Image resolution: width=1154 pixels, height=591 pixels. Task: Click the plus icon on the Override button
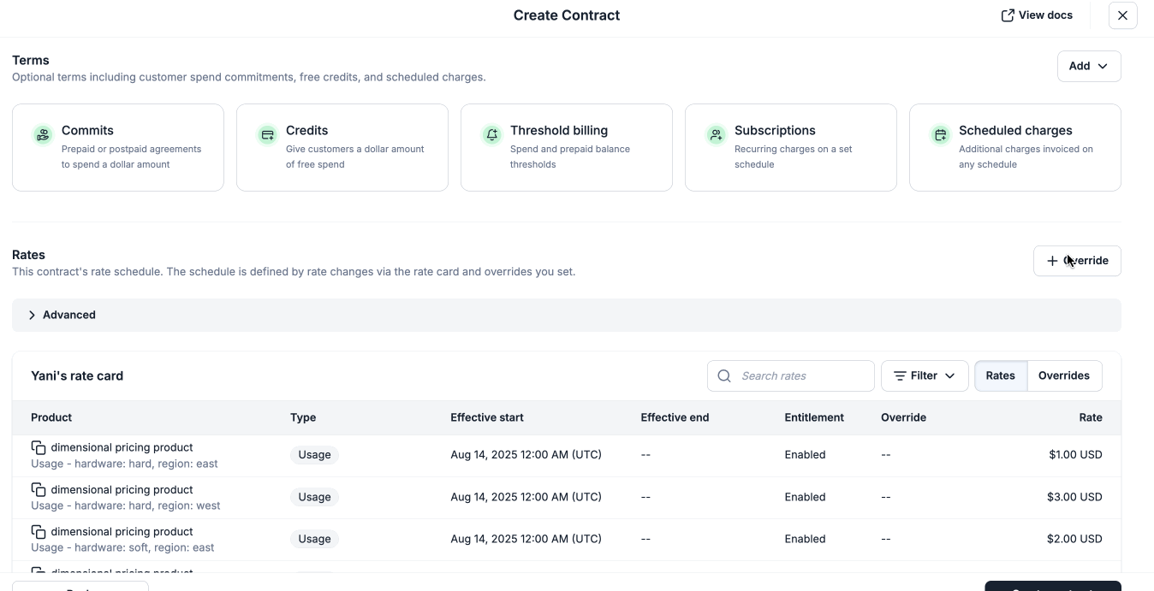coord(1053,261)
